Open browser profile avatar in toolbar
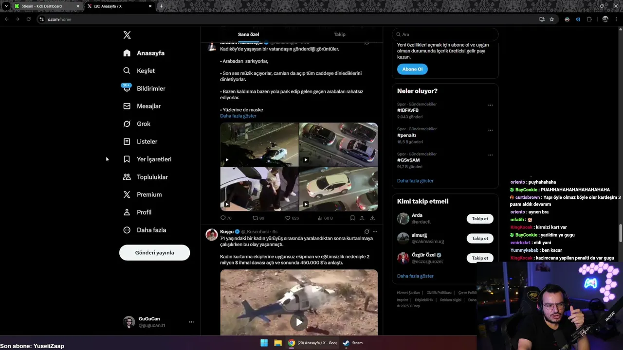The image size is (623, 350). [x=605, y=19]
